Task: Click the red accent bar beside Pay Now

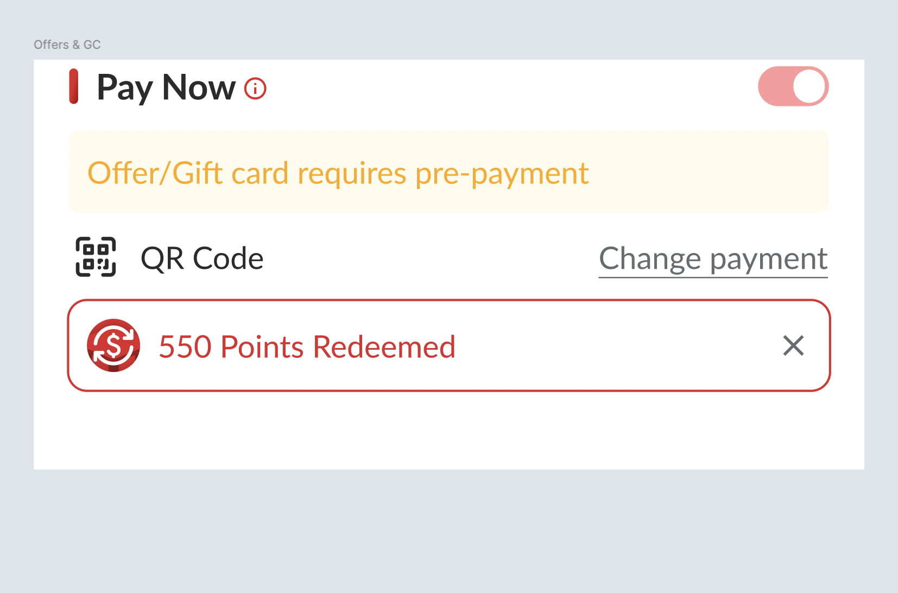Action: click(74, 86)
